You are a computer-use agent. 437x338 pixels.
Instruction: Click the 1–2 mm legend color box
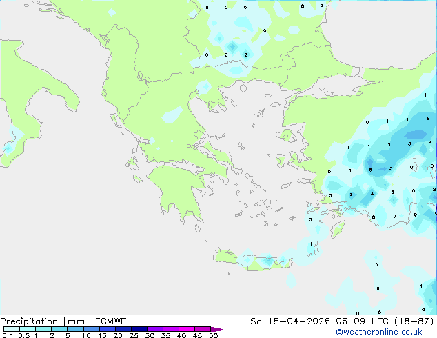point(43,329)
